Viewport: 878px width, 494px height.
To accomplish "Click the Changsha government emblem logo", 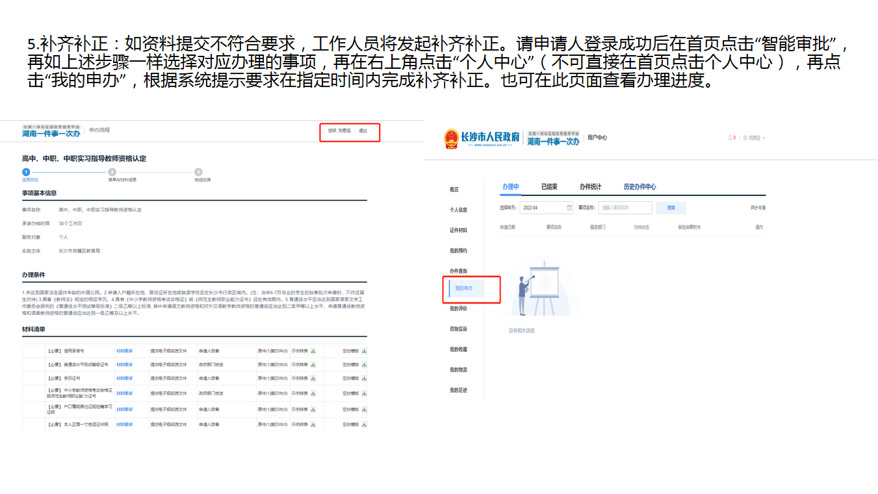I will tap(451, 138).
